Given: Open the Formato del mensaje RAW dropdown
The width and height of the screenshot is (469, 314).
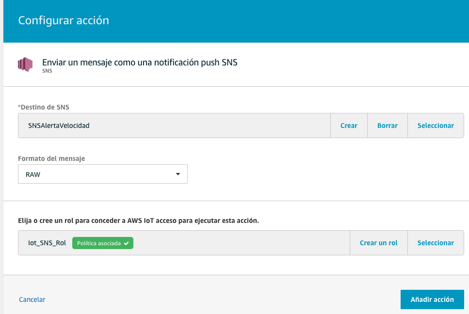Looking at the screenshot, I should [103, 174].
